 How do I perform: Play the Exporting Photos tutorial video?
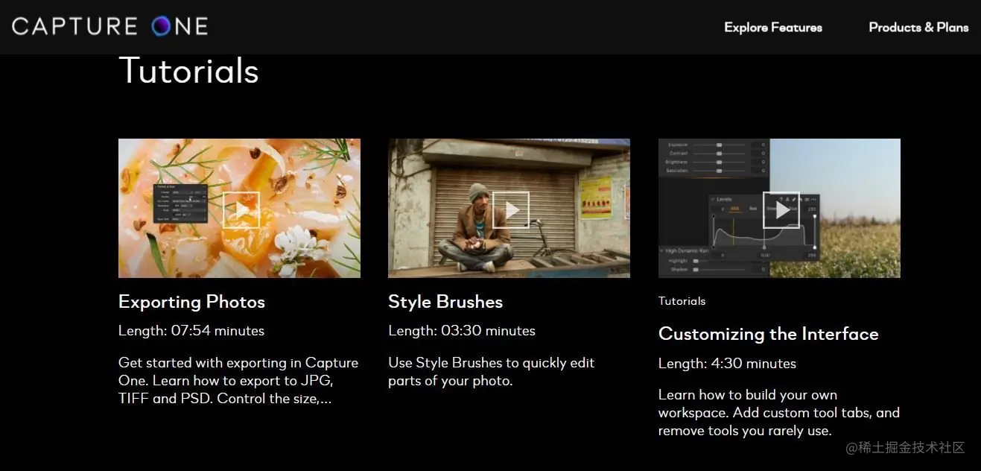click(x=241, y=209)
